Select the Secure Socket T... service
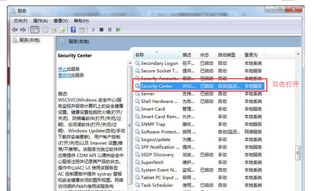Image resolution: width=314 pixels, height=191 pixels. tap(159, 71)
